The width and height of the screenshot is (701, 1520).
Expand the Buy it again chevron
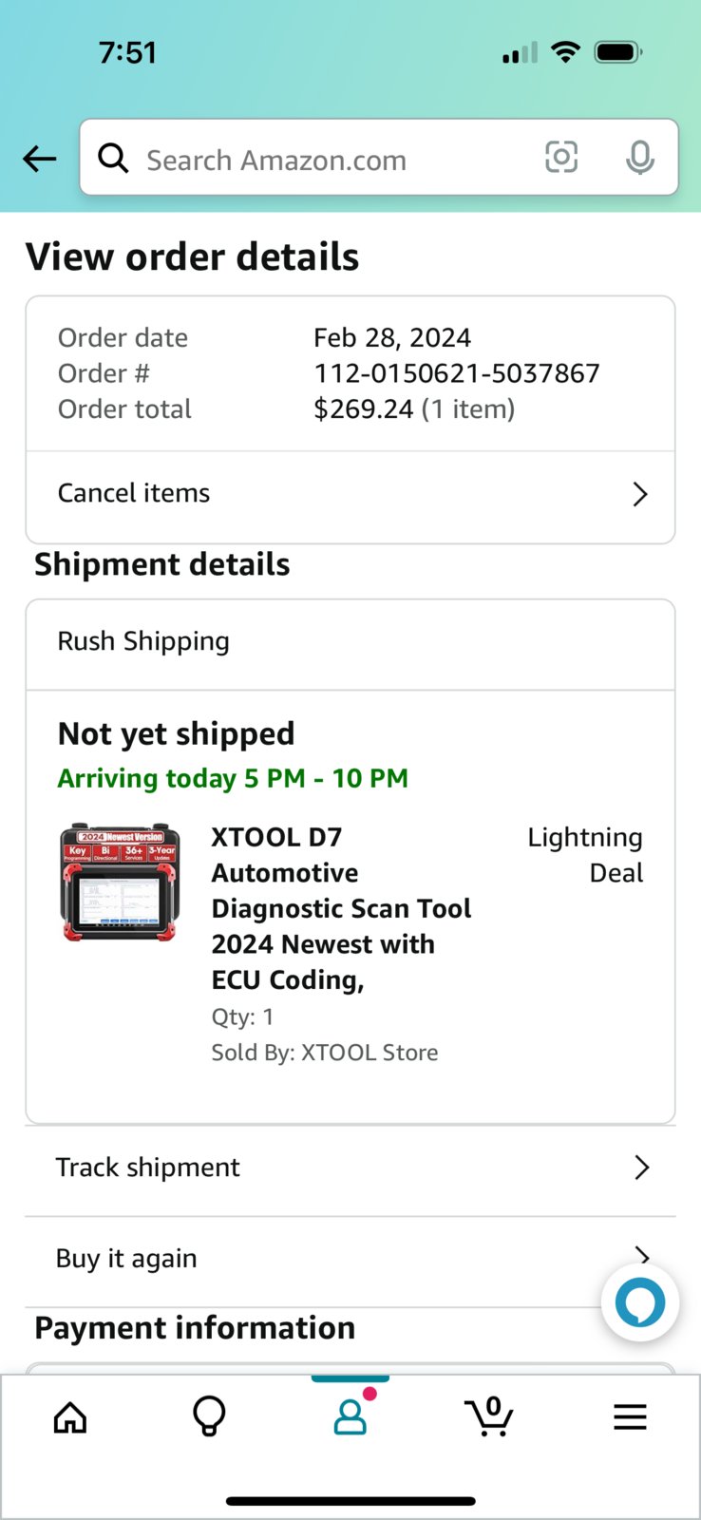point(642,1256)
